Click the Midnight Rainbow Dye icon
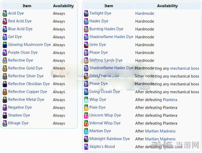Screen dimensions: 202x153 tap(86, 139)
